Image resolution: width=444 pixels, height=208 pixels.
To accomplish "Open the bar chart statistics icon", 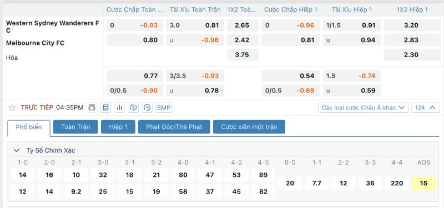I will point(119,107).
